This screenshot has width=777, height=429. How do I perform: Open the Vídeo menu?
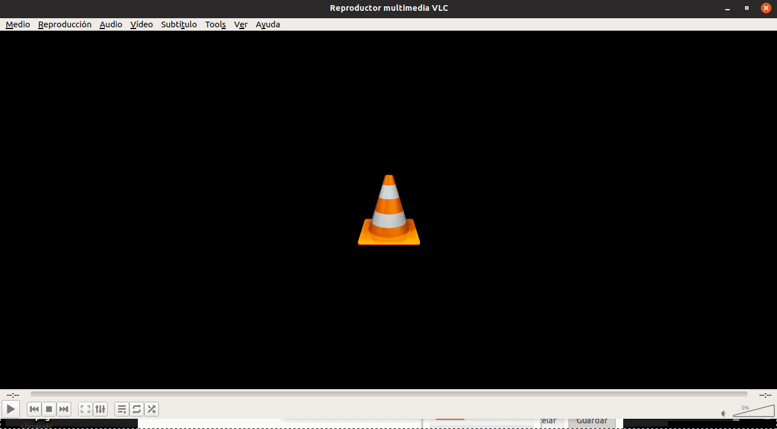tap(141, 24)
